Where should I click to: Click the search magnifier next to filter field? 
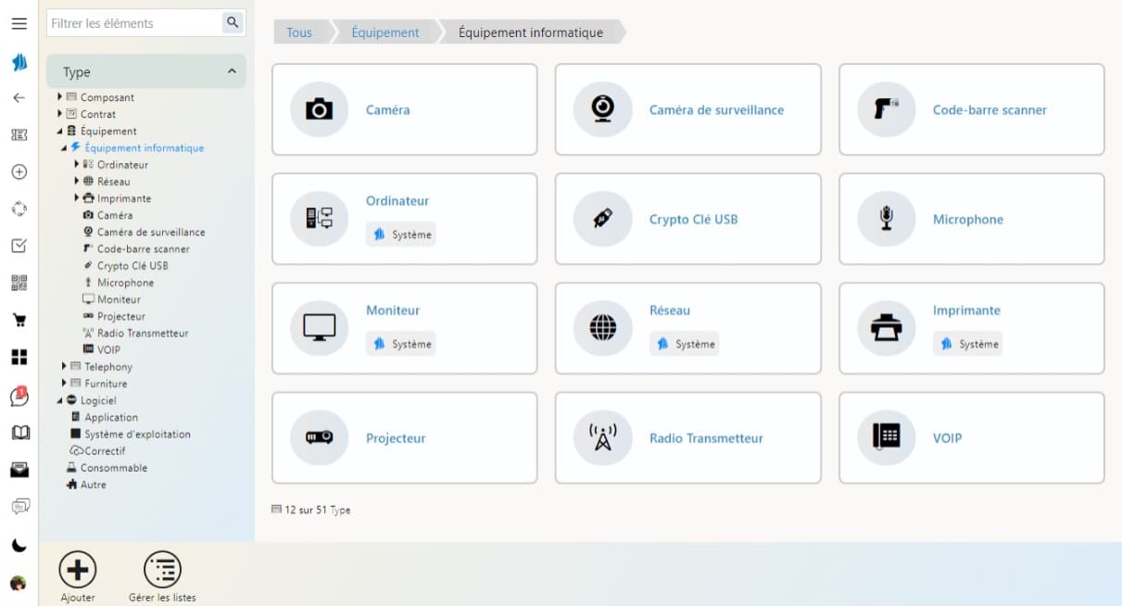pyautogui.click(x=233, y=22)
